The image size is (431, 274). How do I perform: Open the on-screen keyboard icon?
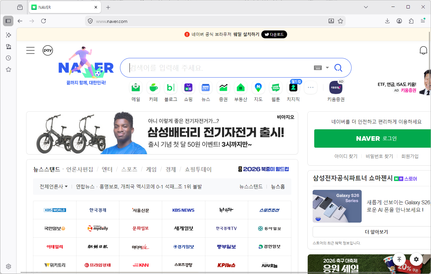pyautogui.click(x=318, y=68)
